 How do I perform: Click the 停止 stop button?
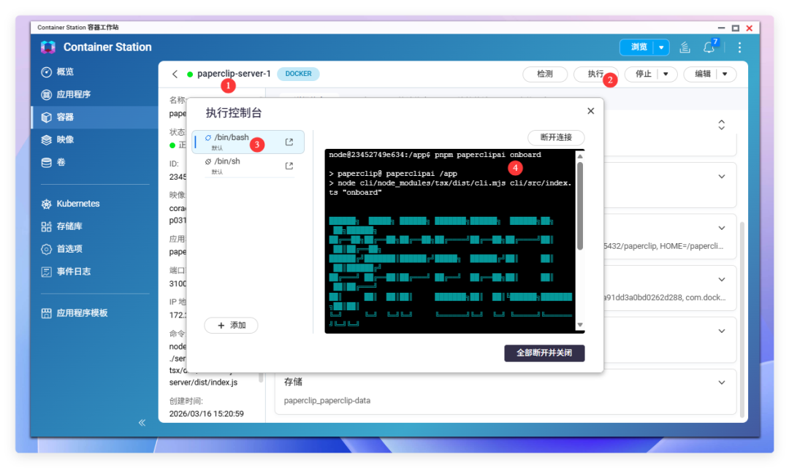point(643,74)
